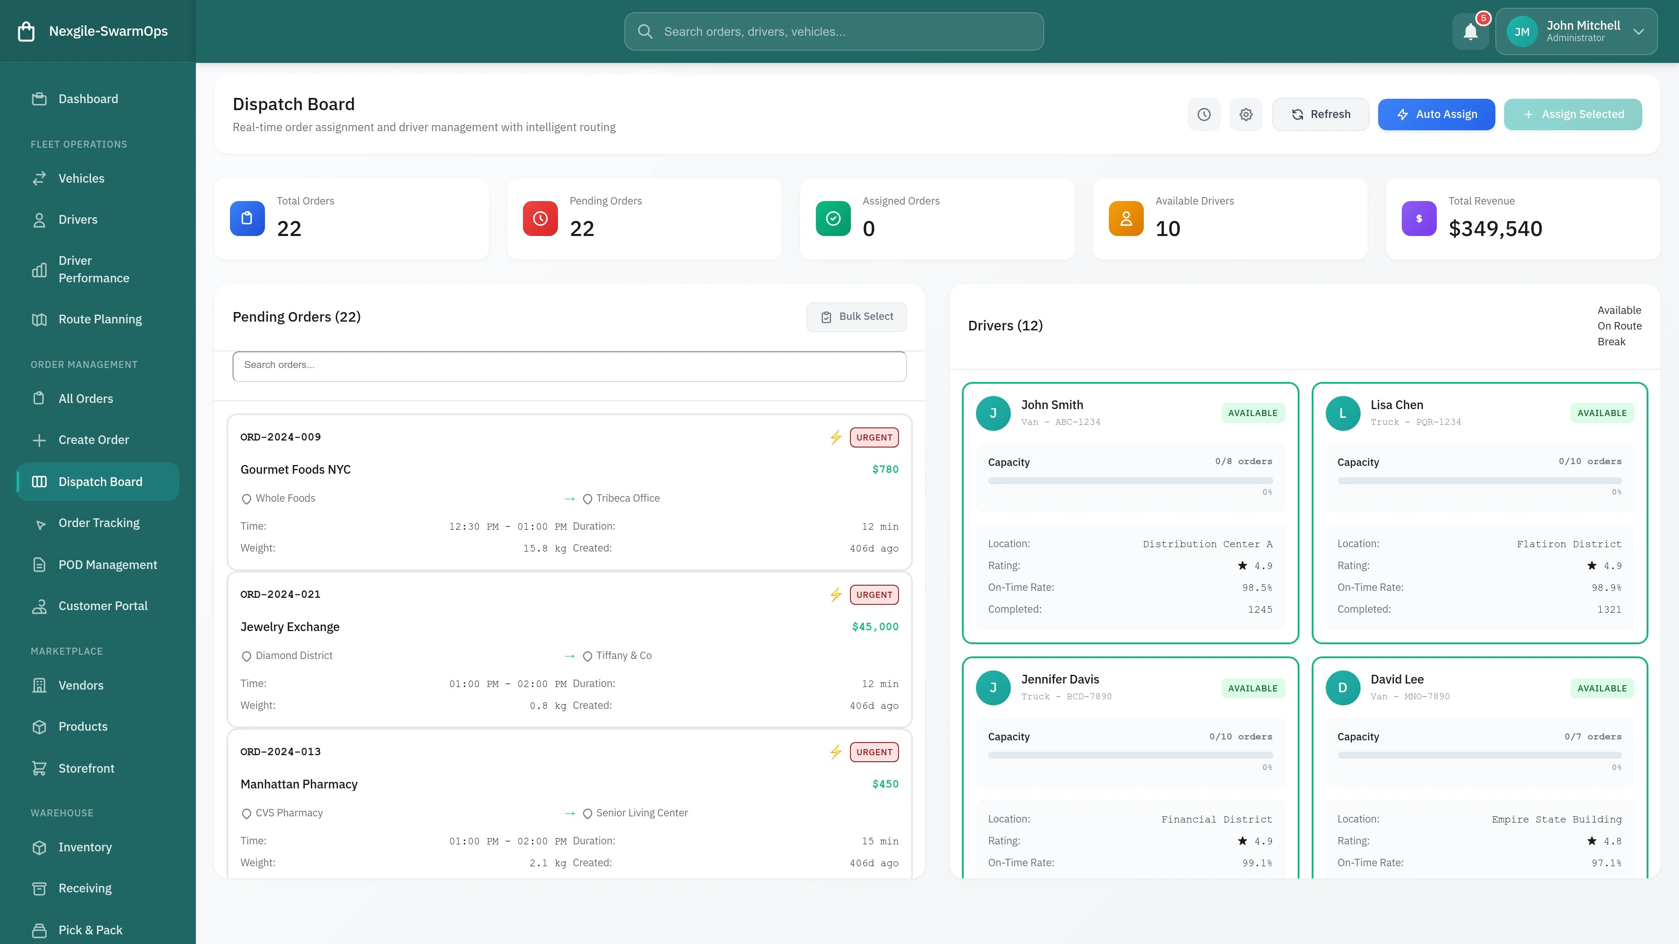
Task: Select the Create Order icon
Action: (x=39, y=439)
